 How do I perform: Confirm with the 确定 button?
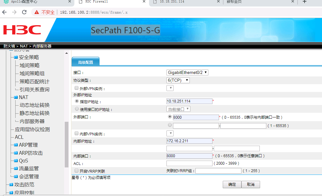[x=232, y=185]
